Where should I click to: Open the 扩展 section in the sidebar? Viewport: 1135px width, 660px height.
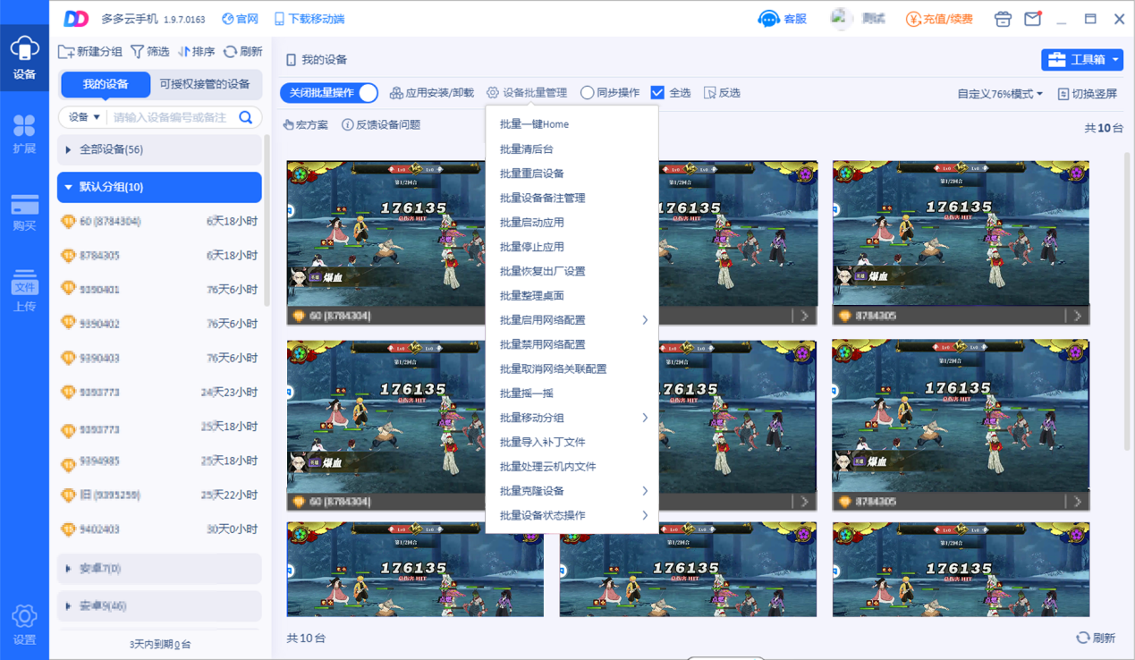click(x=24, y=134)
